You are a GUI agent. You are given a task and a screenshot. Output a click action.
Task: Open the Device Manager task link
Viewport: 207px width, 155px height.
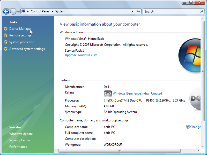pyautogui.click(x=20, y=29)
